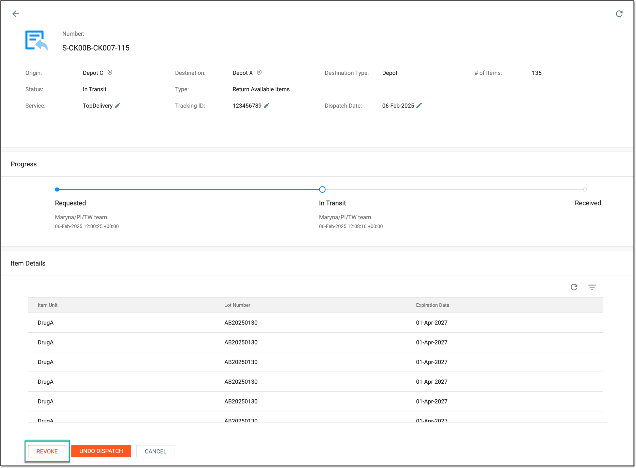Click In Transit status value in header

(x=94, y=89)
